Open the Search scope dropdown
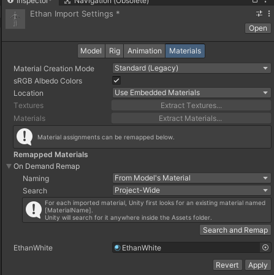Image resolution: width=274 pixels, height=275 pixels. 192,190
